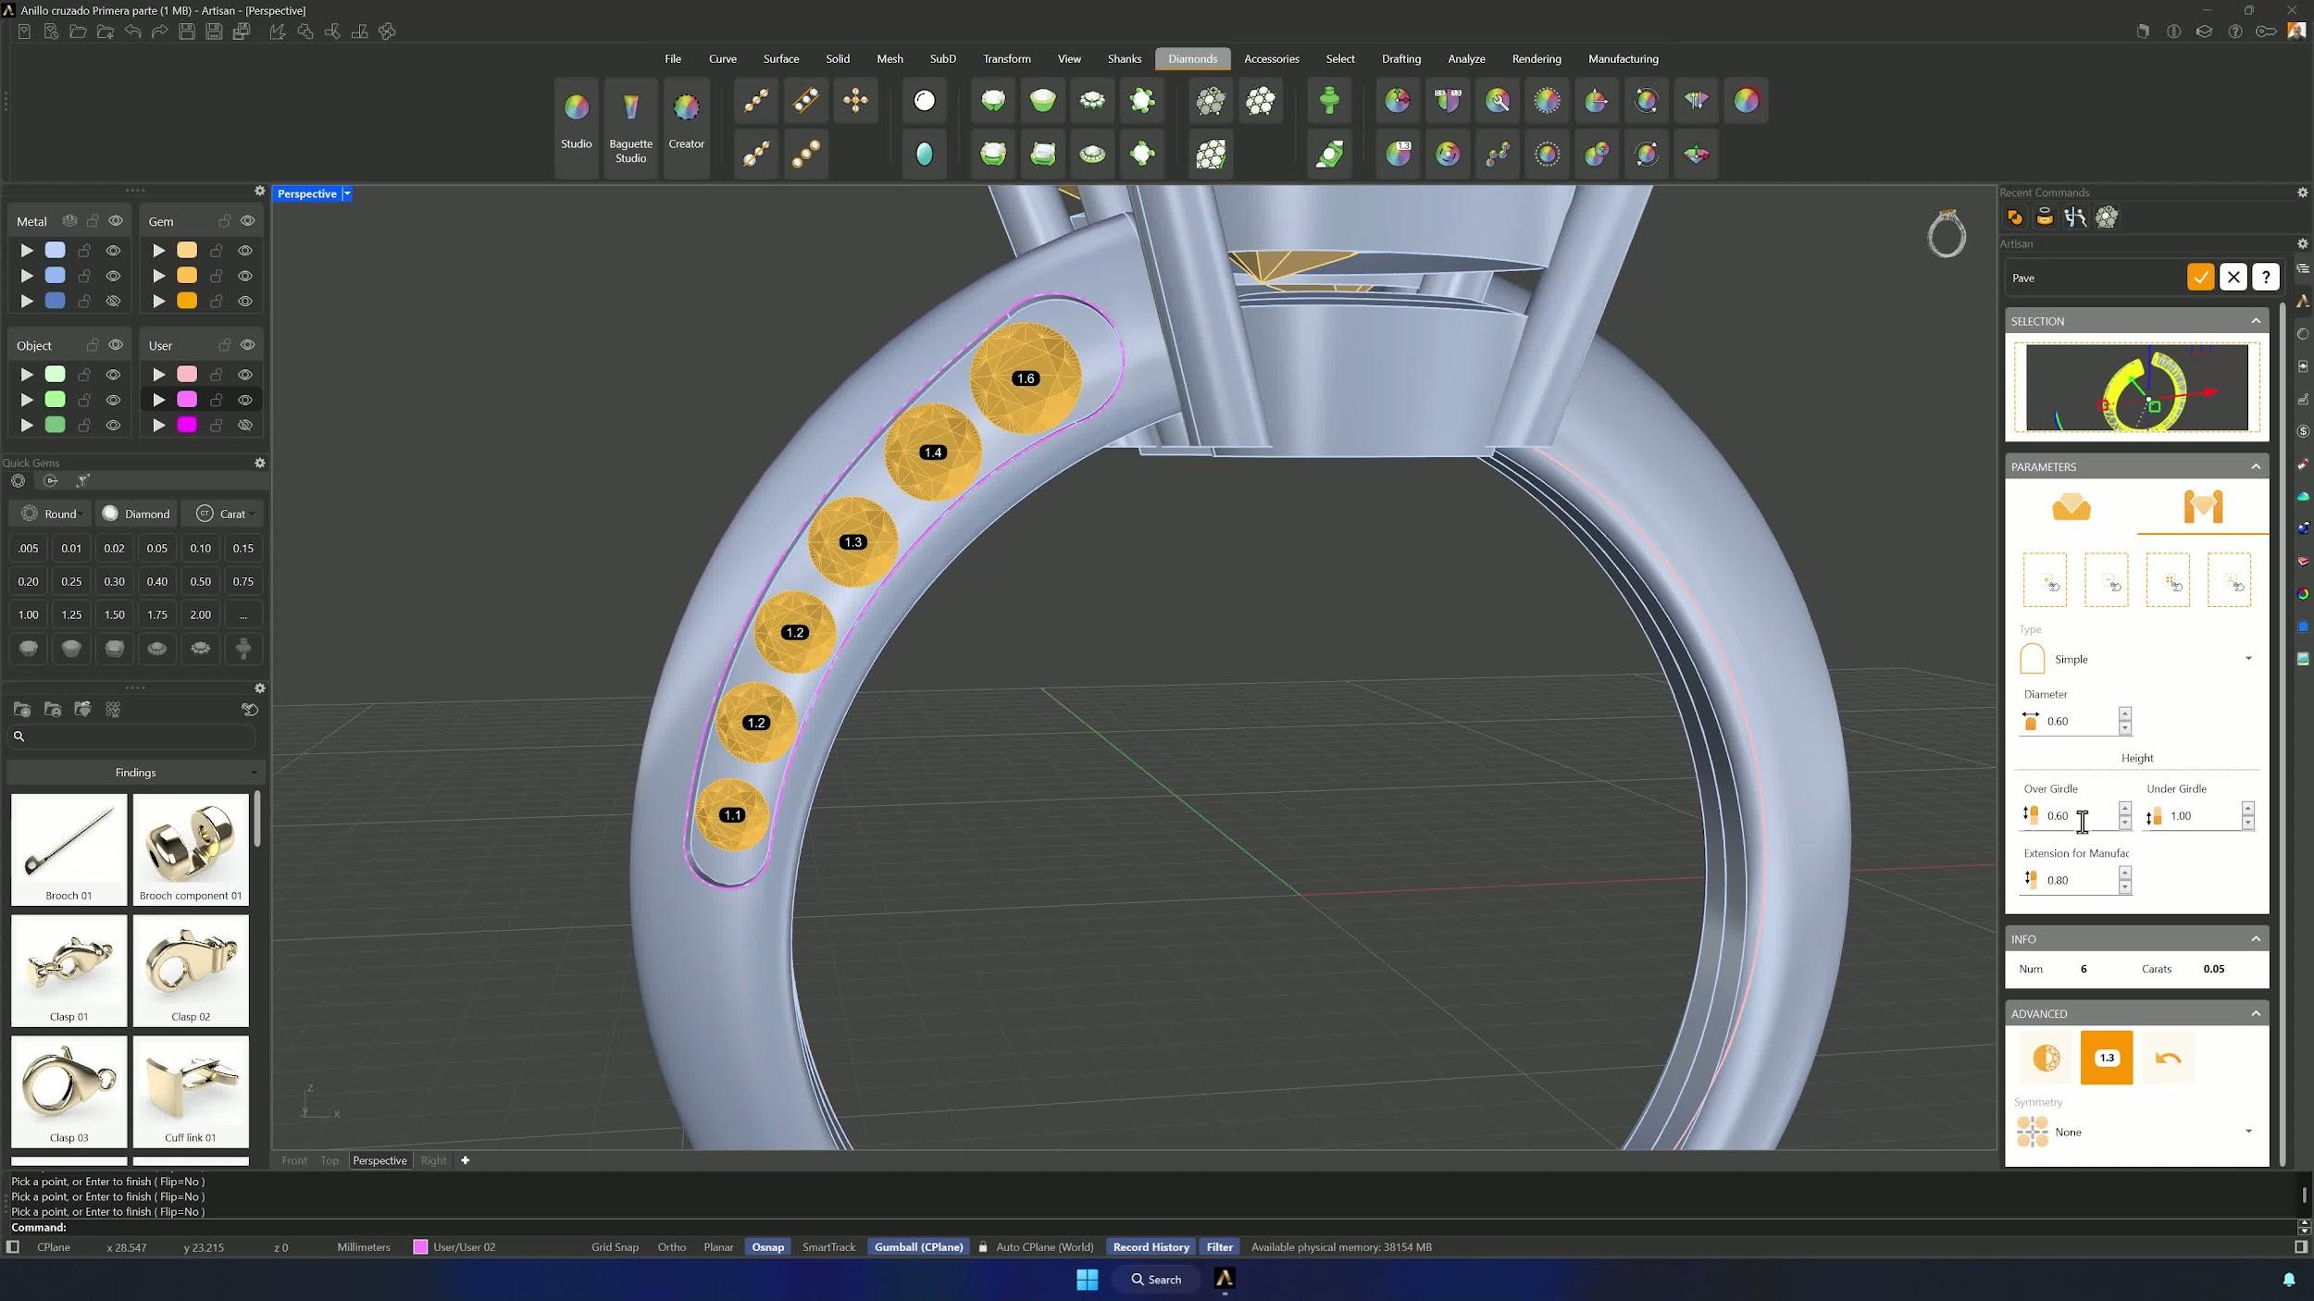
Task: Launch Baguette Studio
Action: pyautogui.click(x=630, y=127)
